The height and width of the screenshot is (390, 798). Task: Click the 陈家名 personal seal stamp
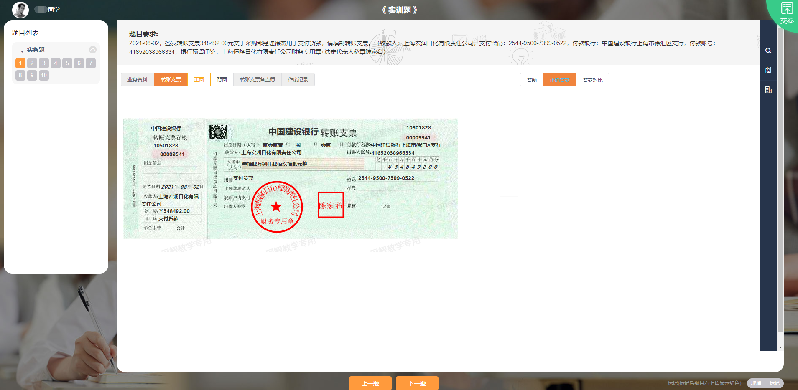click(331, 205)
